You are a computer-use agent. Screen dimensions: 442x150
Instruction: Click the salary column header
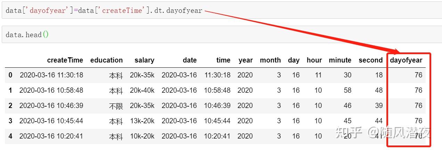click(144, 60)
